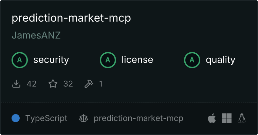Visit the JamesANZ author profile
The width and height of the screenshot is (258, 135).
(x=36, y=35)
